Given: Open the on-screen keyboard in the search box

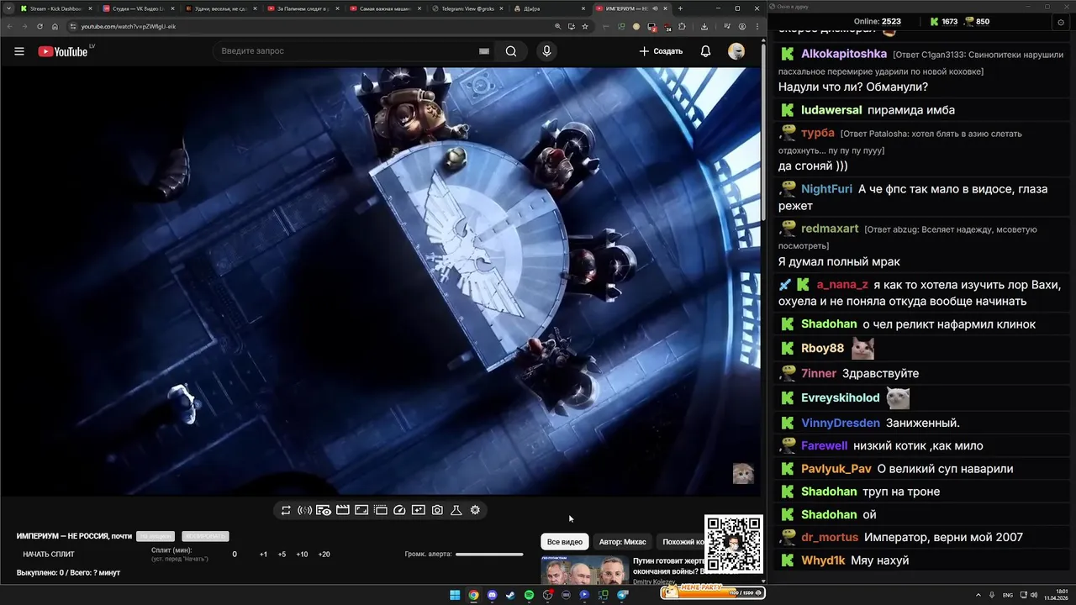Looking at the screenshot, I should pyautogui.click(x=484, y=51).
